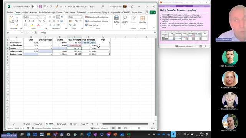Apply the red font color

[x=38, y=25]
